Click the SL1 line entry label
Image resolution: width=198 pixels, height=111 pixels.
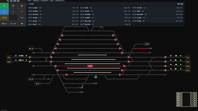click(188, 57)
